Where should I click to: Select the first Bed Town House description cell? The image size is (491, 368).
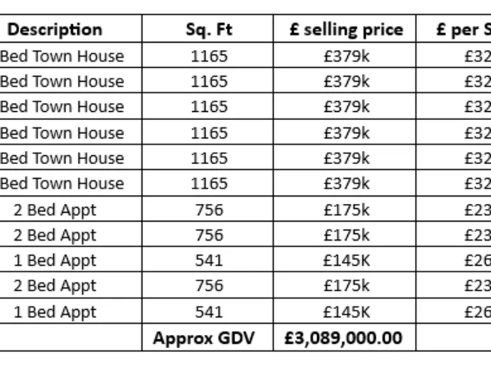(x=62, y=56)
